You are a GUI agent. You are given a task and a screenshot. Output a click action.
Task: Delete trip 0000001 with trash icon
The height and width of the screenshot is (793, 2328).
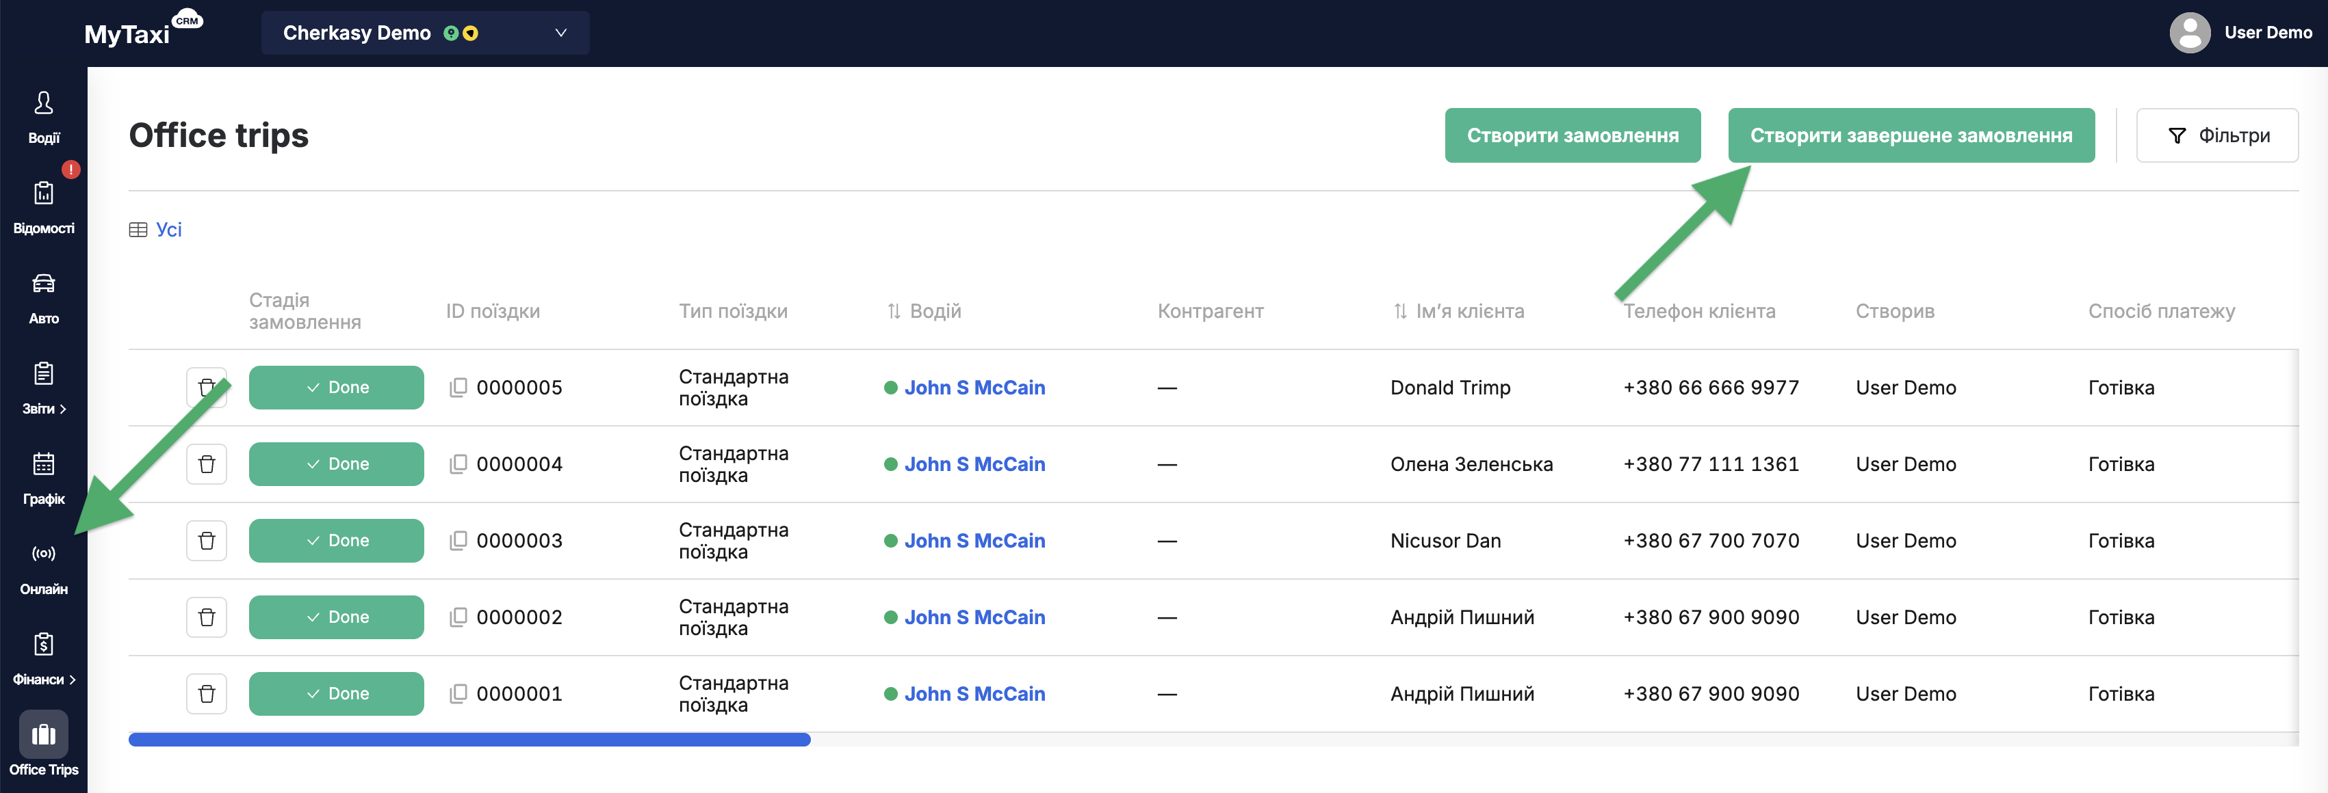[x=206, y=694]
